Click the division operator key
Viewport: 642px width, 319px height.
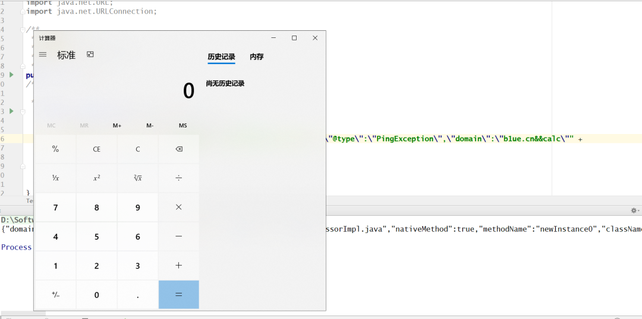[x=179, y=178]
